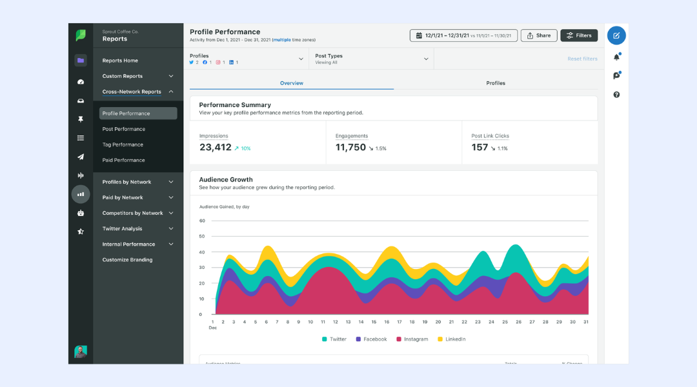Click the bar chart reports icon

(81, 194)
